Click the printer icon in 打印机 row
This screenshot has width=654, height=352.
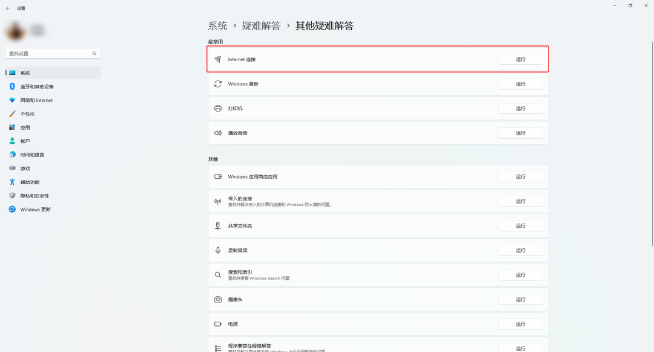tap(218, 108)
